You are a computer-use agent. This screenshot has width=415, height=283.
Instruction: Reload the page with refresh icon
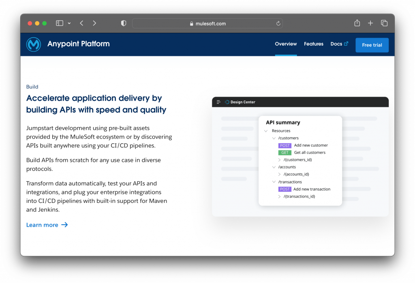click(278, 23)
